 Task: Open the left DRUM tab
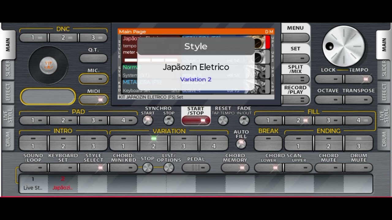(x=8, y=139)
